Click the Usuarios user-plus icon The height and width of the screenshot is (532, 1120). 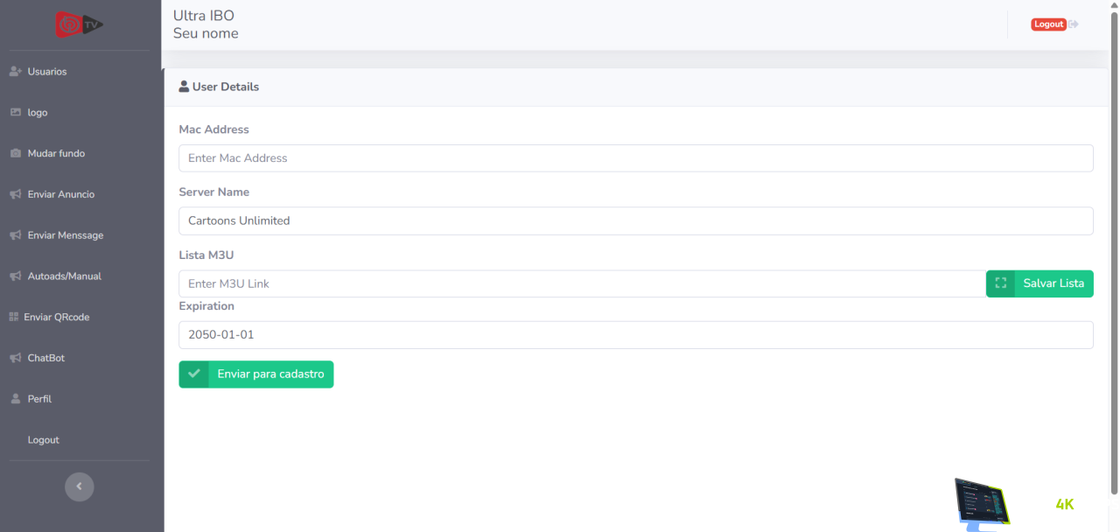[15, 72]
